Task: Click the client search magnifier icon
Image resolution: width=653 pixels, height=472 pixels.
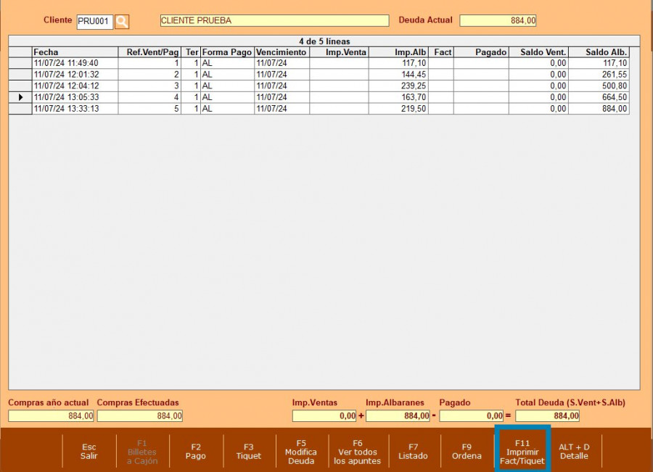Action: pos(122,21)
